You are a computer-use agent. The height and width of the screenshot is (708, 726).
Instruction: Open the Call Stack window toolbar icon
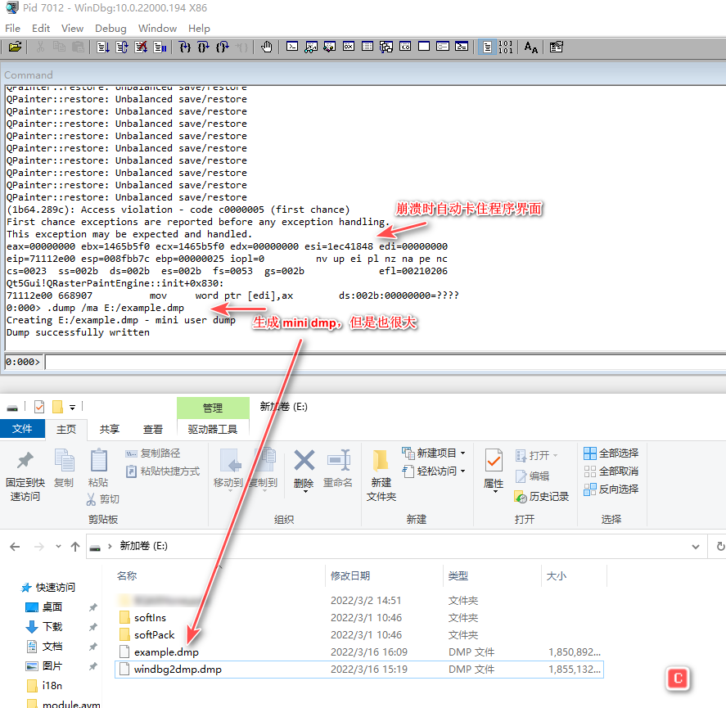[386, 47]
